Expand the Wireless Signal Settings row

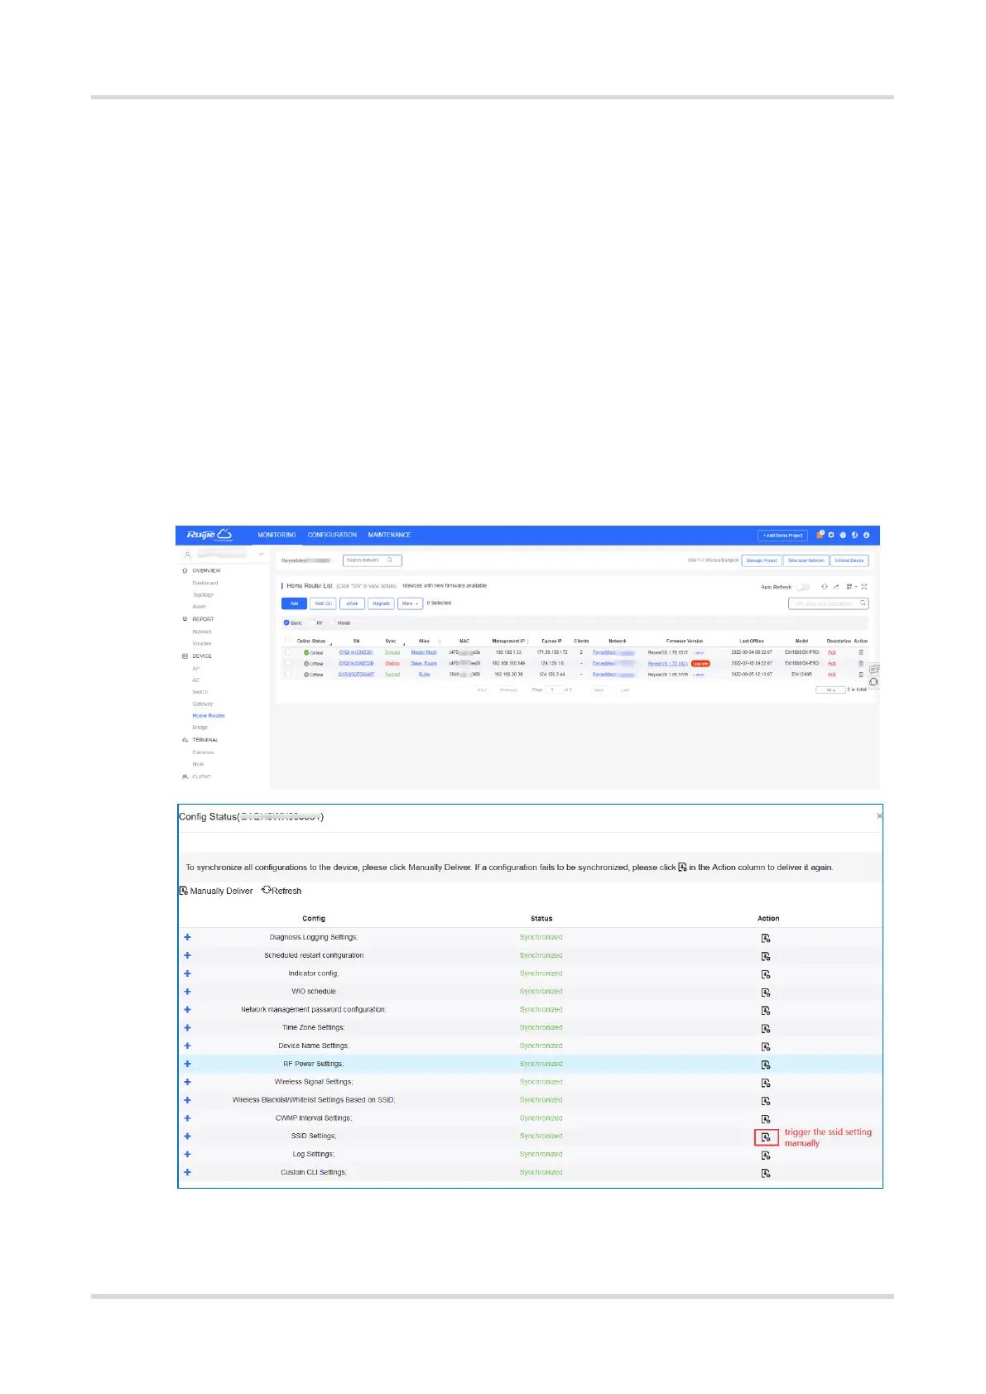click(187, 1082)
